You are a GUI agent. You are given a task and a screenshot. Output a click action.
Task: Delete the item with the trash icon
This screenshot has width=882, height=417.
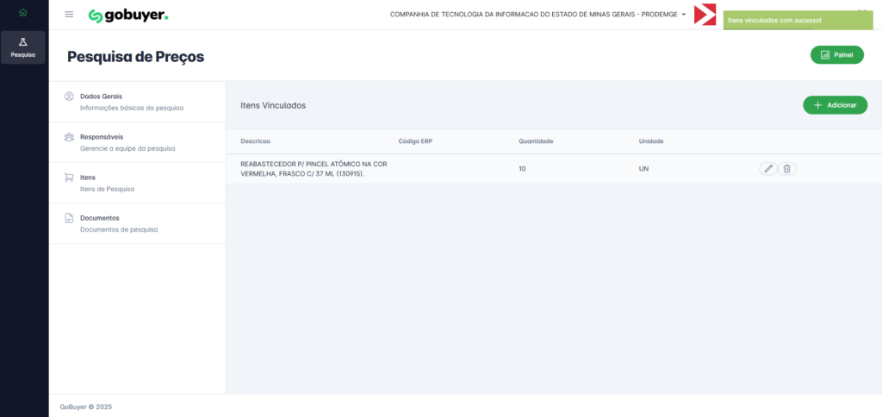click(786, 169)
